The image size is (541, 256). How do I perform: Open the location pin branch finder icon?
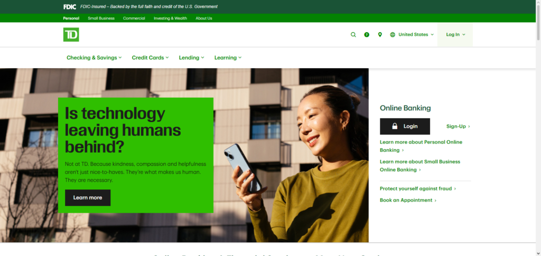[x=380, y=34]
